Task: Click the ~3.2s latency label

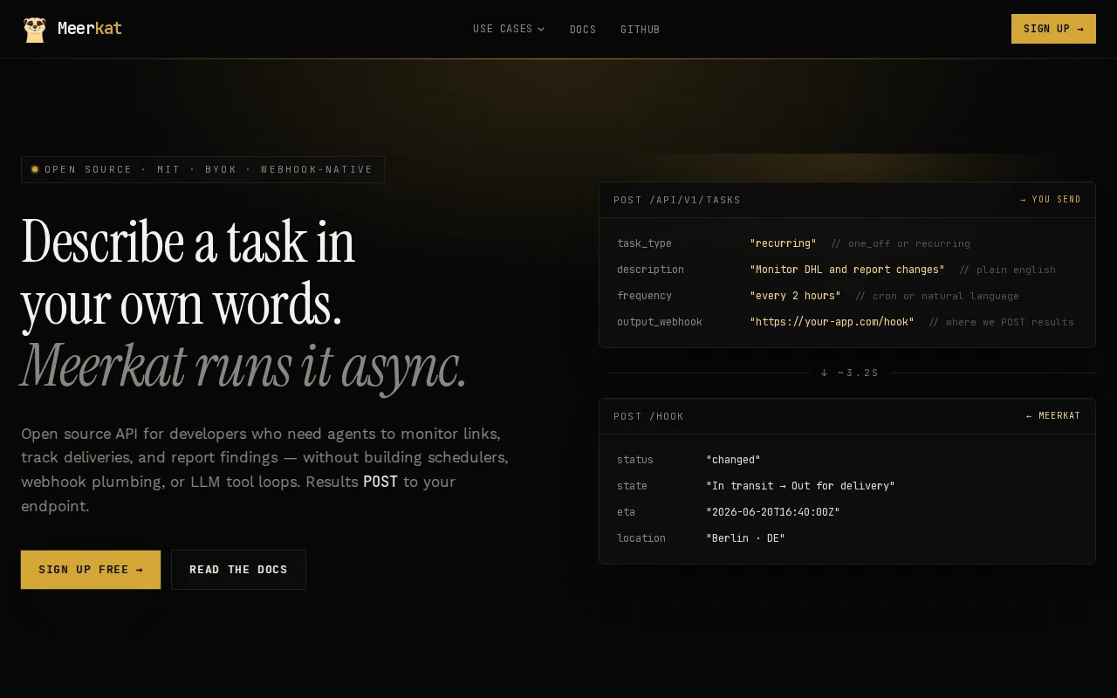Action: tap(858, 373)
